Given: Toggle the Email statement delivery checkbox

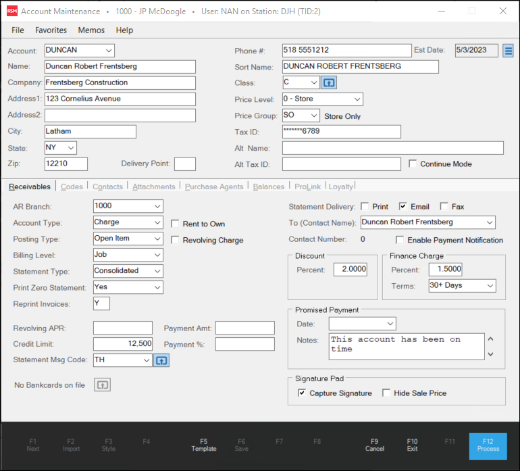Looking at the screenshot, I should click(x=403, y=207).
